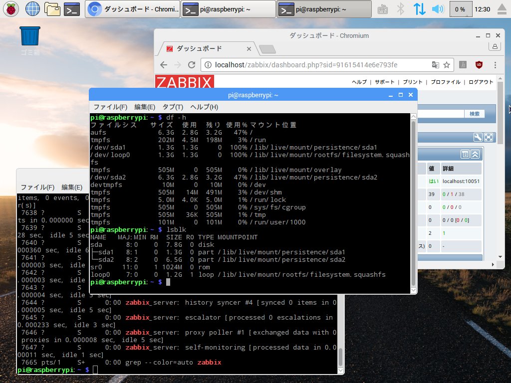Click the ログアウト link in Zabbix
The width and height of the screenshot is (511, 383).
(x=481, y=82)
